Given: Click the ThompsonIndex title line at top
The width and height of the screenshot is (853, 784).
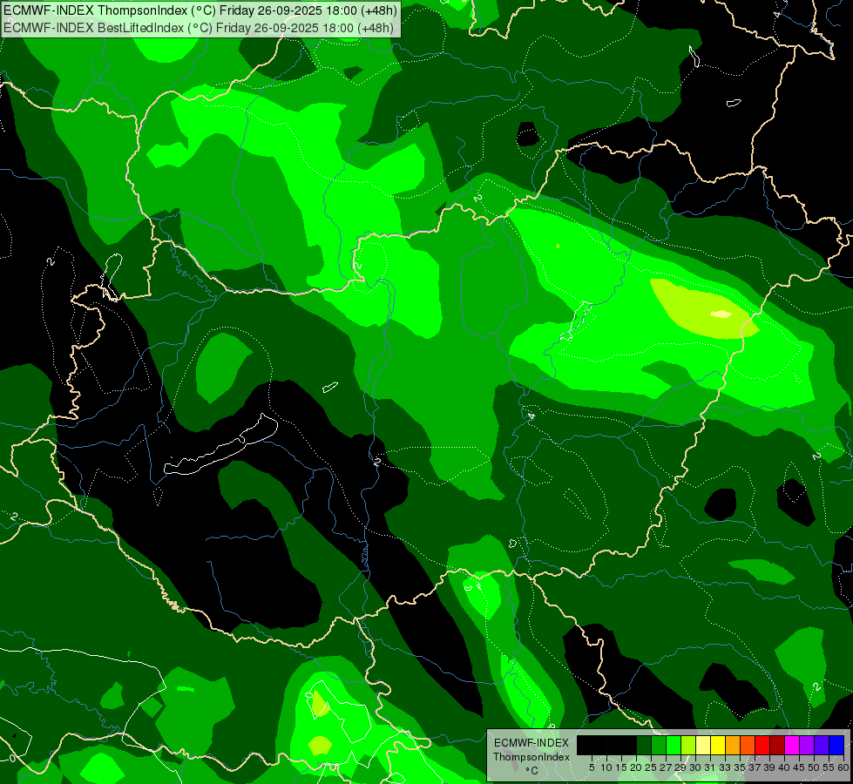Looking at the screenshot, I should [200, 10].
